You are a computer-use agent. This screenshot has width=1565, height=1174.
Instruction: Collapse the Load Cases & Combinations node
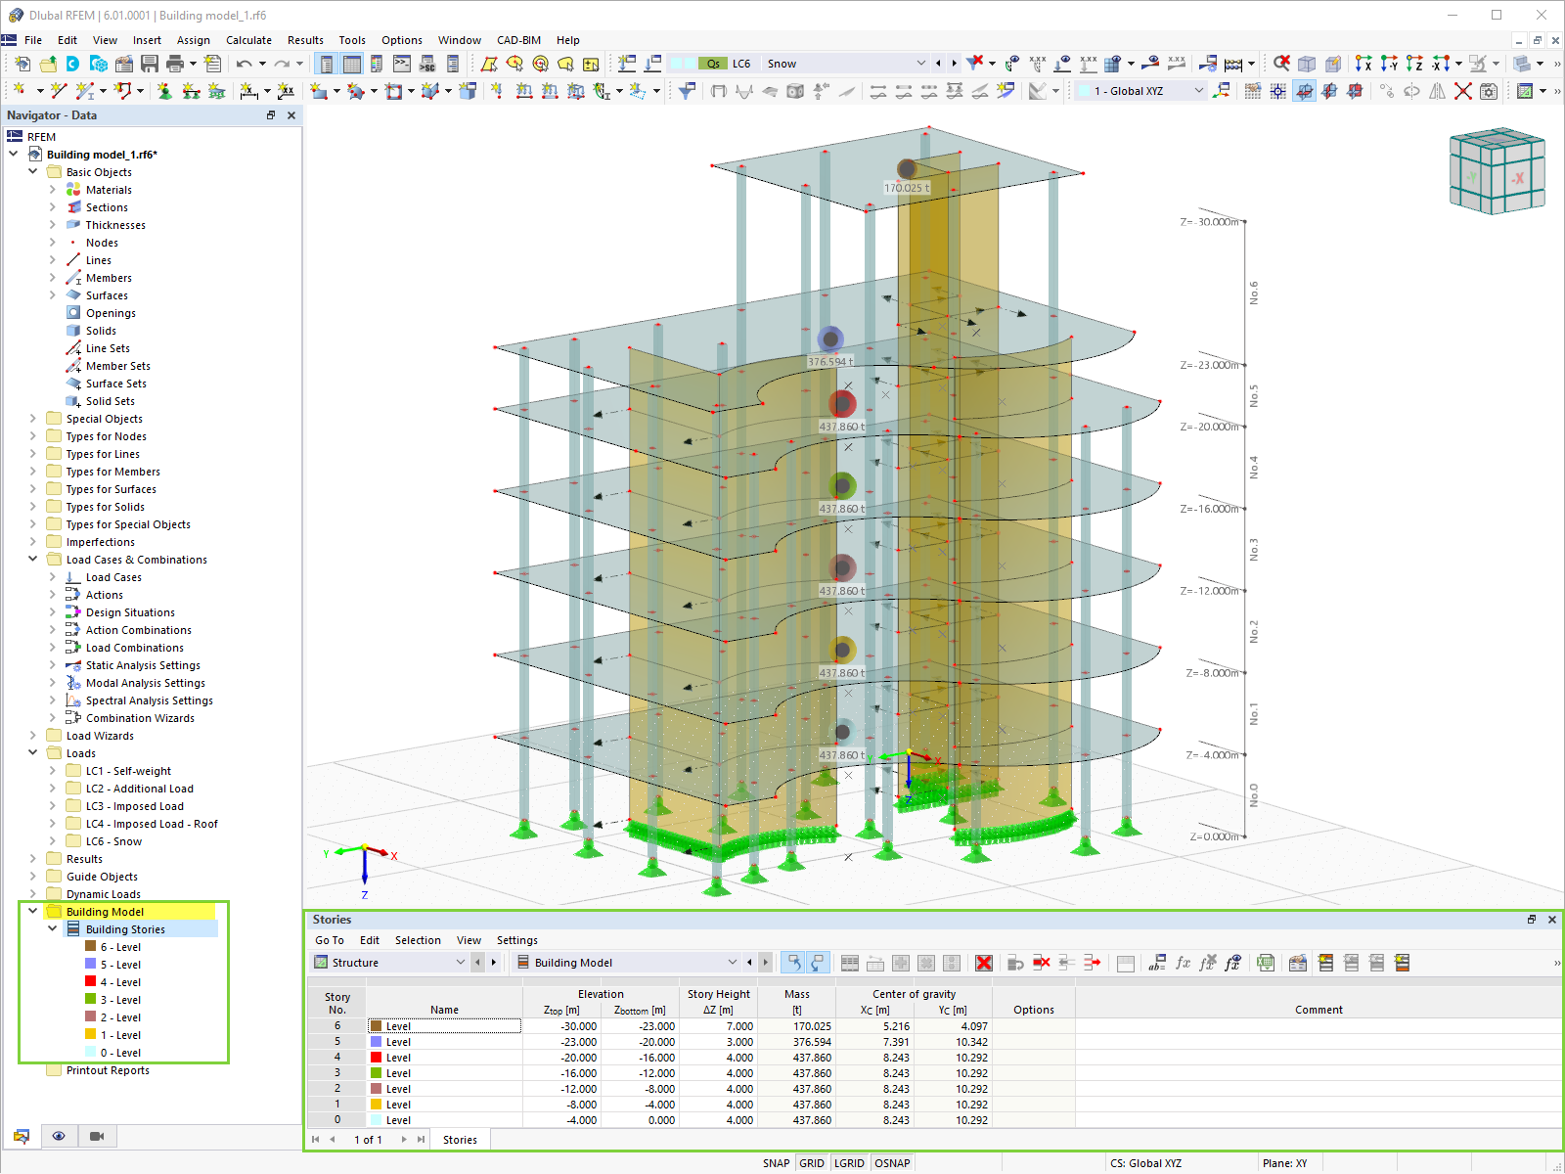[32, 560]
